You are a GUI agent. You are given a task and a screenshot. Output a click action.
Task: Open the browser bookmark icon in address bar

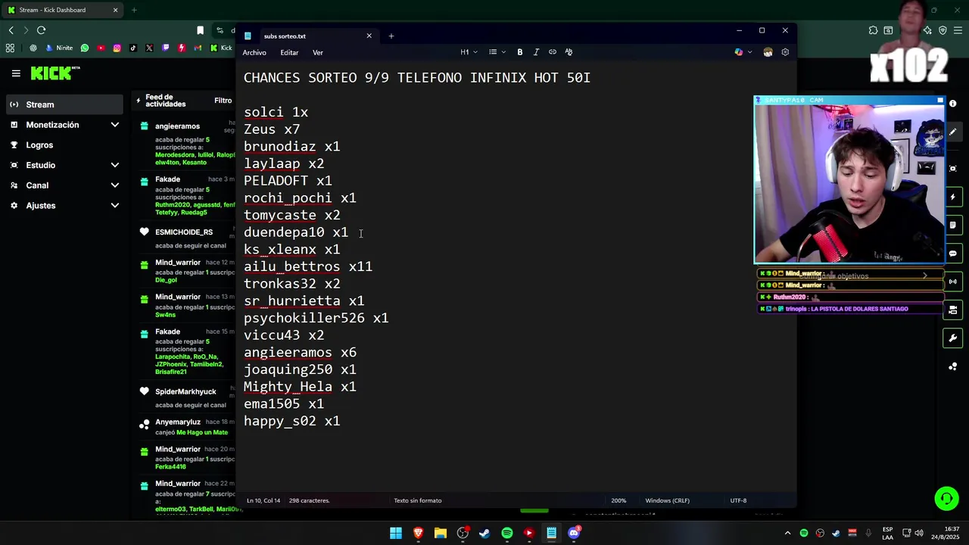click(200, 30)
